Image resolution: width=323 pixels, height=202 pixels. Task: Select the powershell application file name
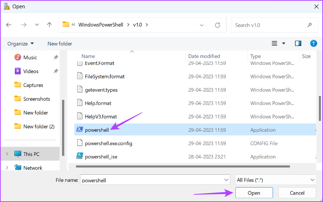[97, 130]
